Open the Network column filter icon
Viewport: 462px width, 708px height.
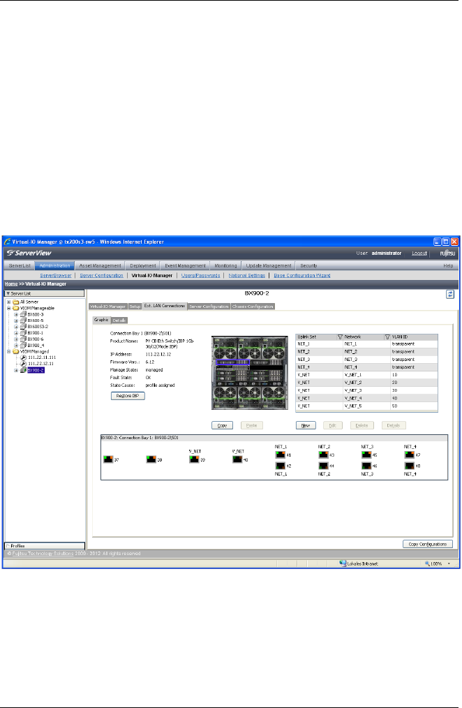tap(387, 337)
